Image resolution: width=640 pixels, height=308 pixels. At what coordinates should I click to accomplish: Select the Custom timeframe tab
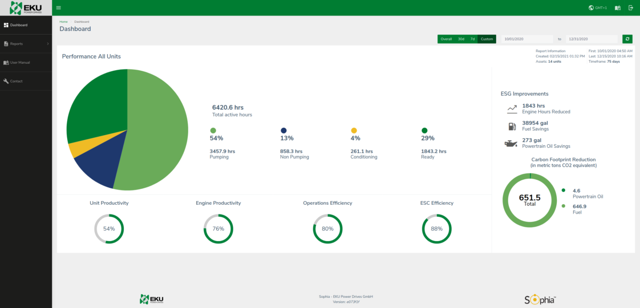(487, 39)
